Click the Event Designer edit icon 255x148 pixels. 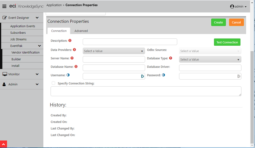point(5,18)
